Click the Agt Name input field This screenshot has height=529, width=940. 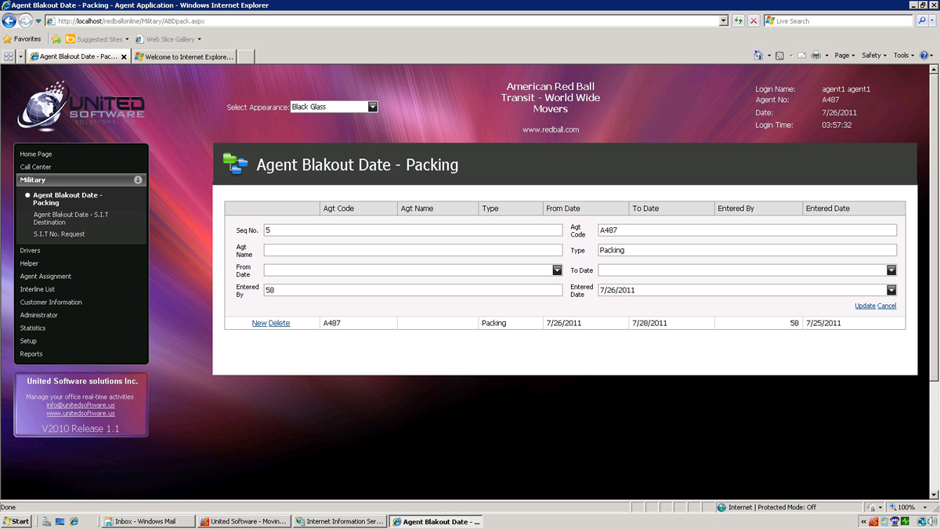click(413, 250)
